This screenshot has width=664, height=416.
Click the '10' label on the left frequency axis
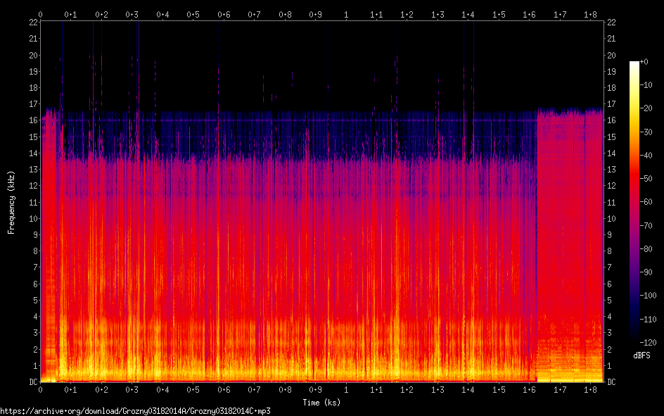pyautogui.click(x=34, y=219)
